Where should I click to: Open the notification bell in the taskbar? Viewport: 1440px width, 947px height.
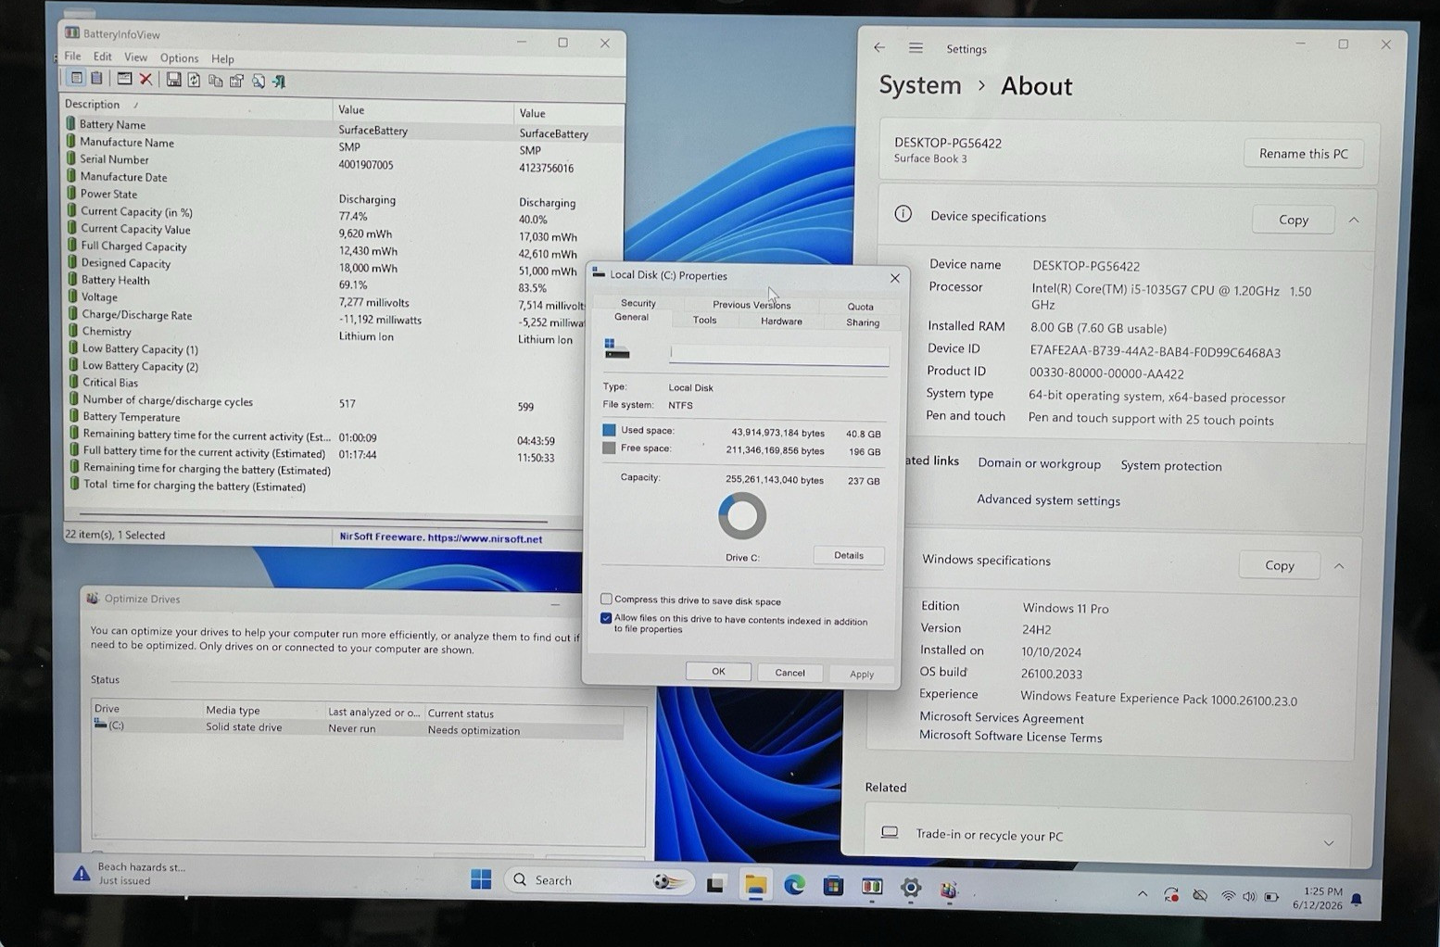coord(1357,899)
